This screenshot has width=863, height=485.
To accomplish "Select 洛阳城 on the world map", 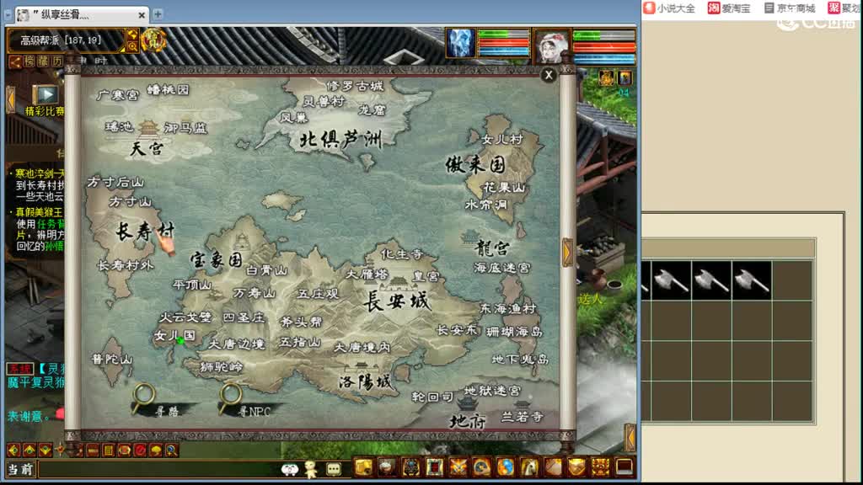I will pyautogui.click(x=365, y=381).
